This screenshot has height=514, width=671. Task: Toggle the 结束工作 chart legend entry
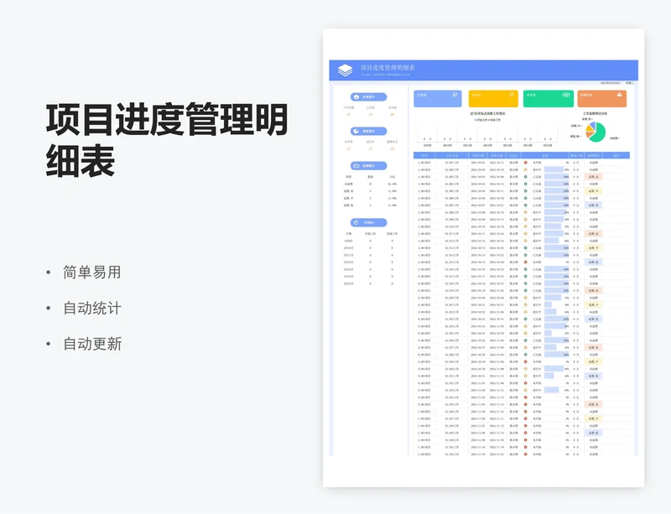tap(494, 120)
